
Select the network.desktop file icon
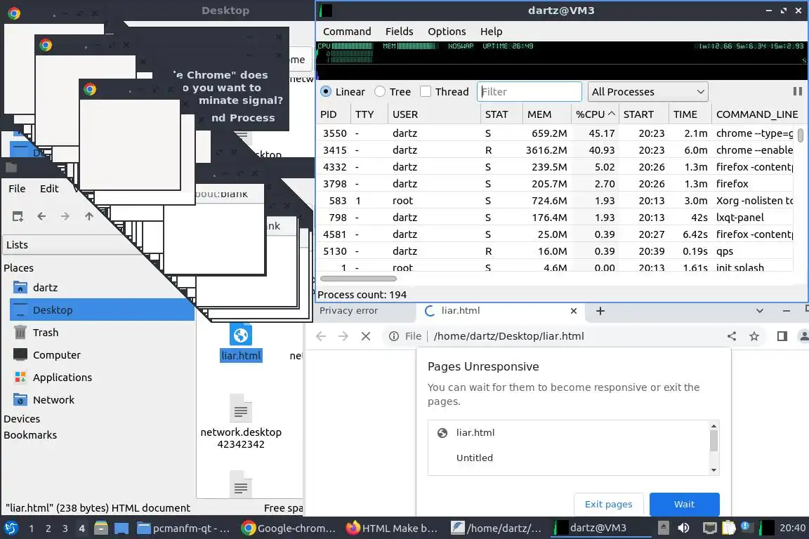tap(240, 409)
